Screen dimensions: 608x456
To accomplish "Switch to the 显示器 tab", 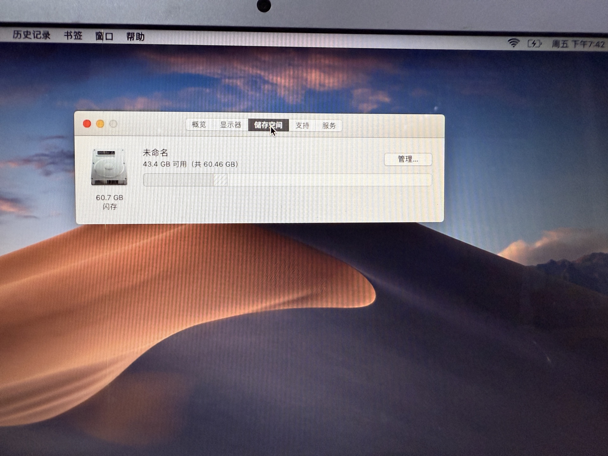I will tap(231, 125).
